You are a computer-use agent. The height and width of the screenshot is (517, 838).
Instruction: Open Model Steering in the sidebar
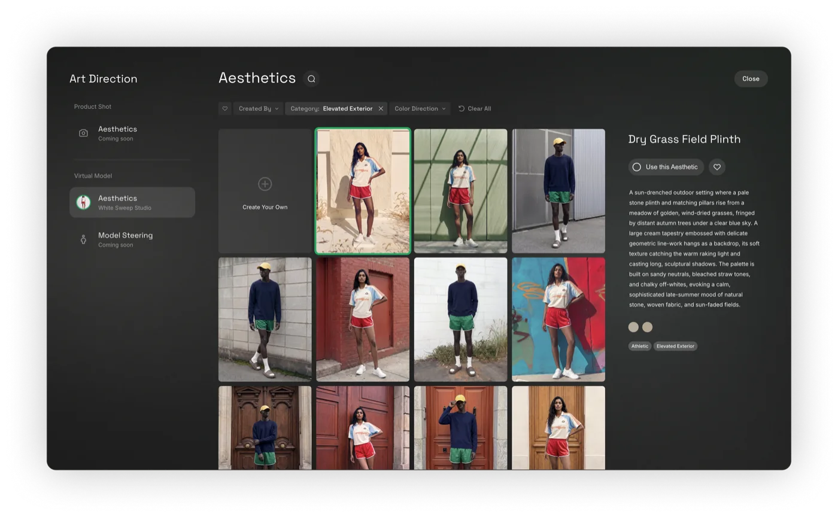click(x=132, y=239)
